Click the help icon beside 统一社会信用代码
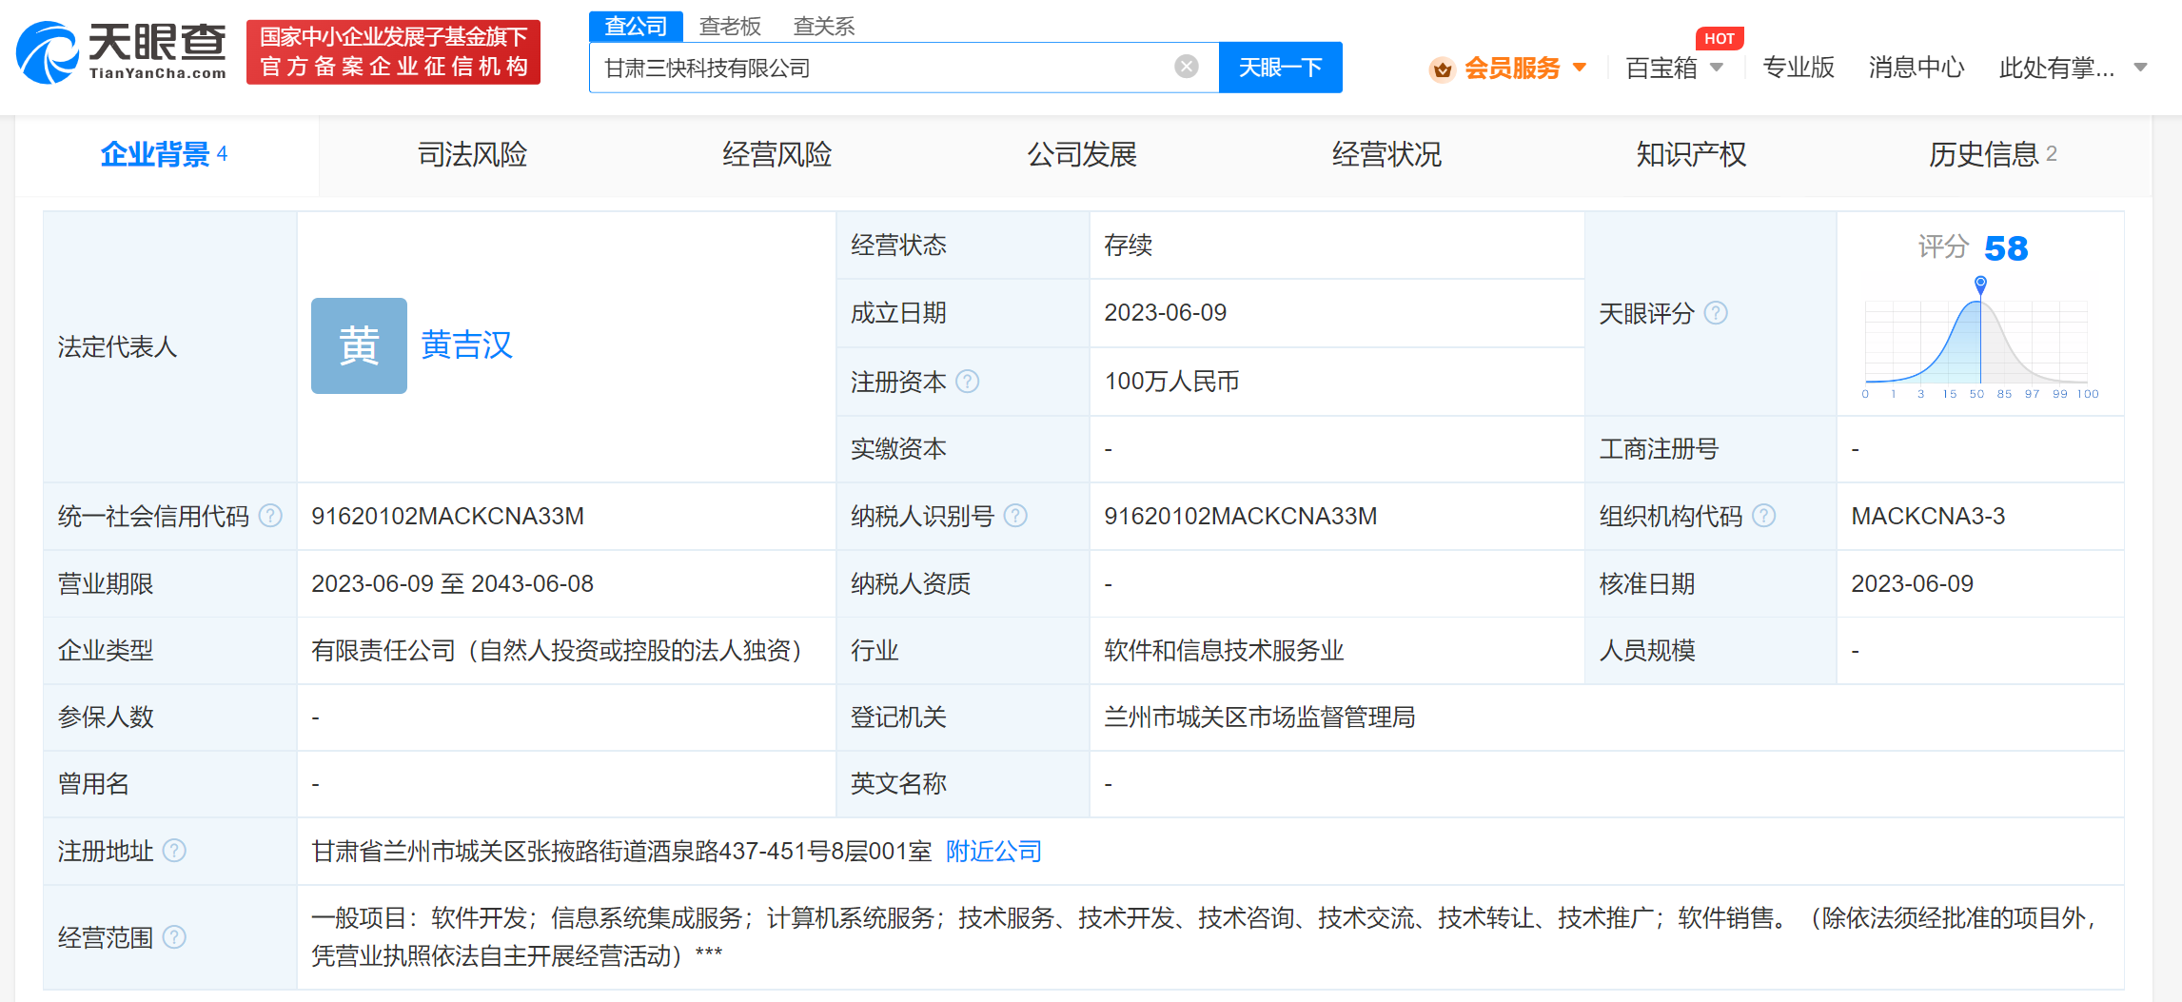 coord(272,516)
